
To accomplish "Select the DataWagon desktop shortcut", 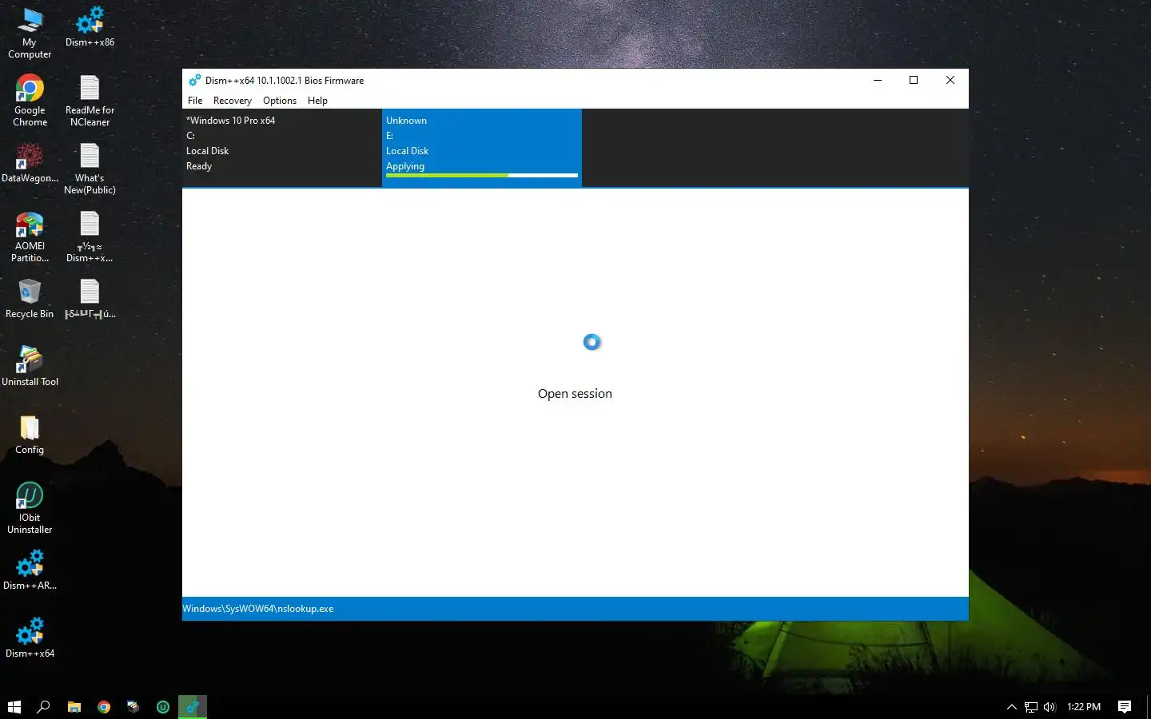I will (30, 163).
